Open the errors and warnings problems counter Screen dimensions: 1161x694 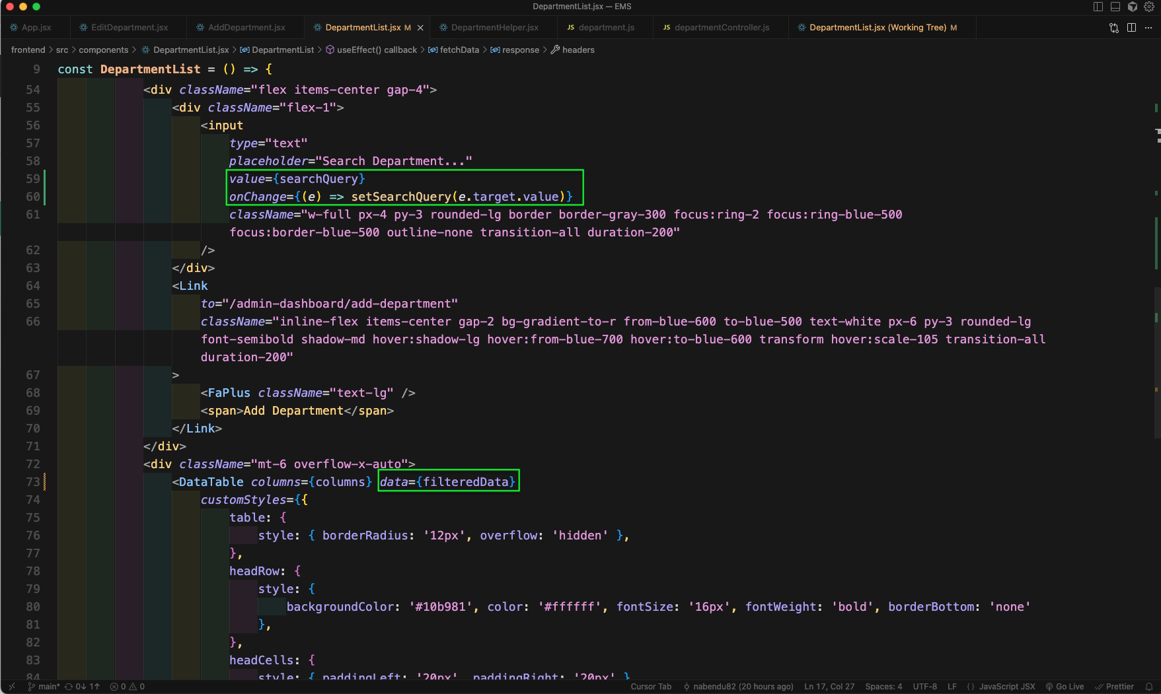(127, 687)
